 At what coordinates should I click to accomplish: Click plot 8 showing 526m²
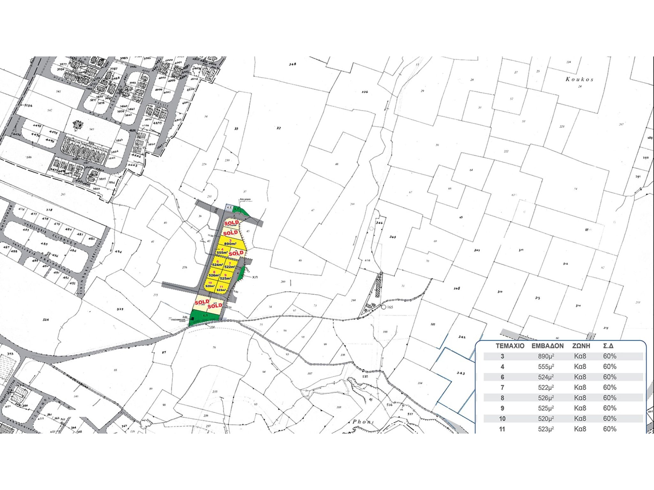click(x=214, y=274)
